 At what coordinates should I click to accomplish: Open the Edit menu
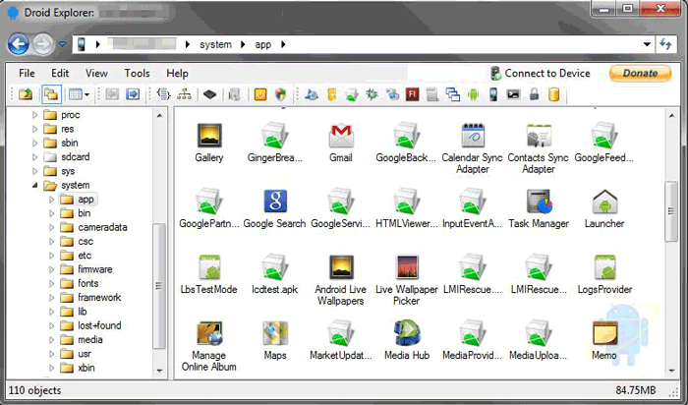pyautogui.click(x=60, y=74)
